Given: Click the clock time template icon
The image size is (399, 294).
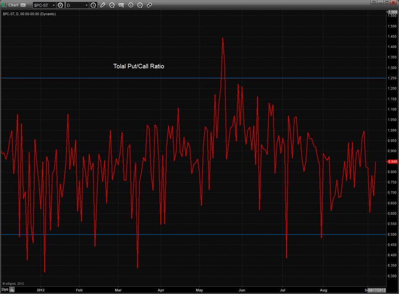Looking at the screenshot, I should pos(94,5).
